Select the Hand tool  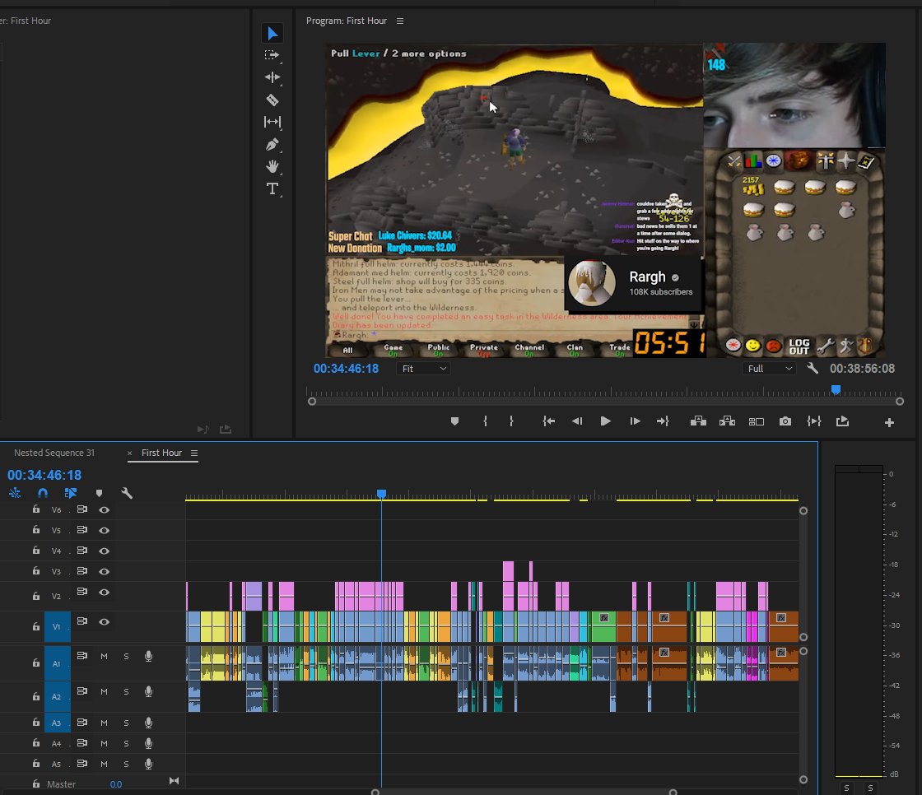tap(272, 166)
